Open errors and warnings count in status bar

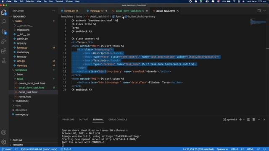coord(66,149)
